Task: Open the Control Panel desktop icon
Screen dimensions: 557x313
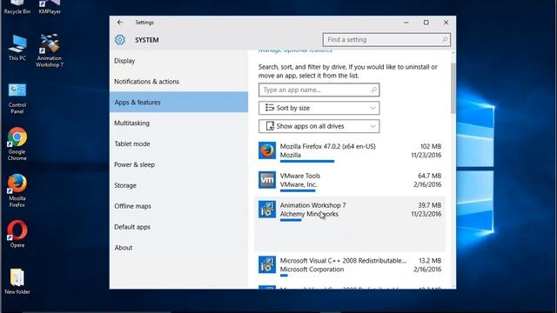Action: point(17,98)
